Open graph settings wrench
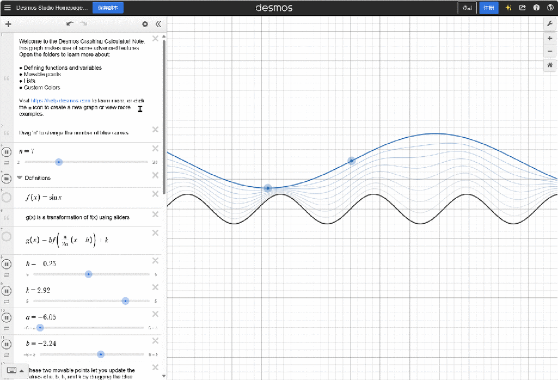The width and height of the screenshot is (558, 380). (x=549, y=24)
